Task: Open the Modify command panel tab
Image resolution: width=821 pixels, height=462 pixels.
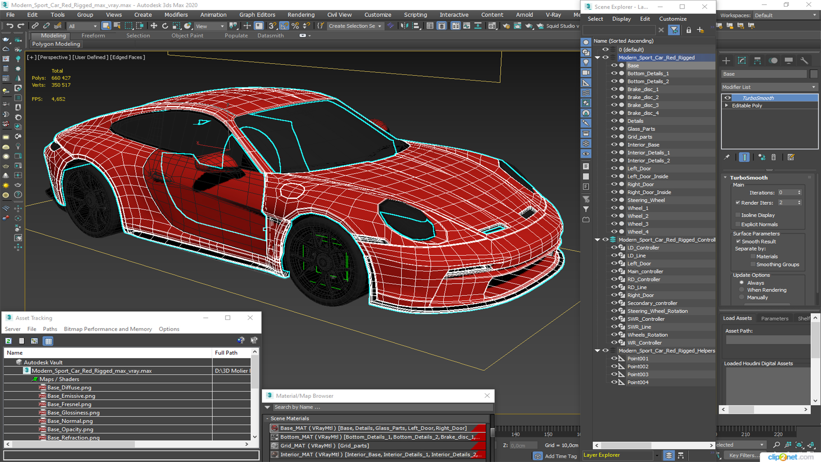Action: pos(742,61)
